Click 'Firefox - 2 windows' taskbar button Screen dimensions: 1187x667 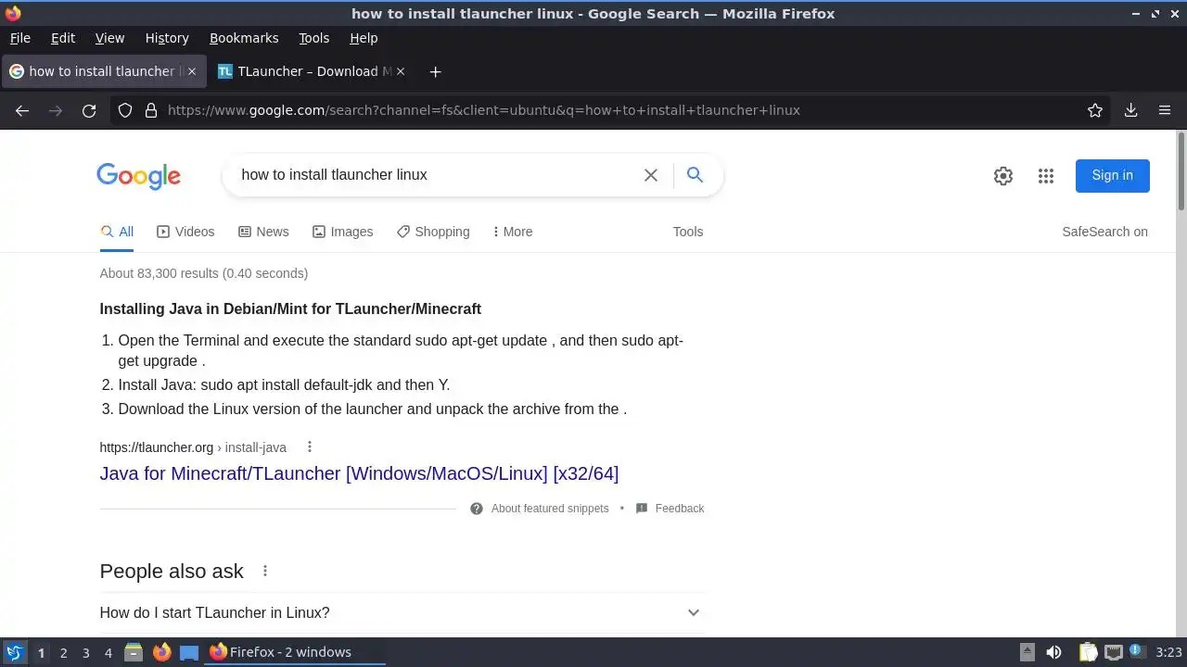[295, 652]
